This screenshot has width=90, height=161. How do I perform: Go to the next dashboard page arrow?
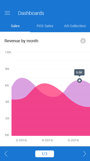pyautogui.click(x=84, y=154)
